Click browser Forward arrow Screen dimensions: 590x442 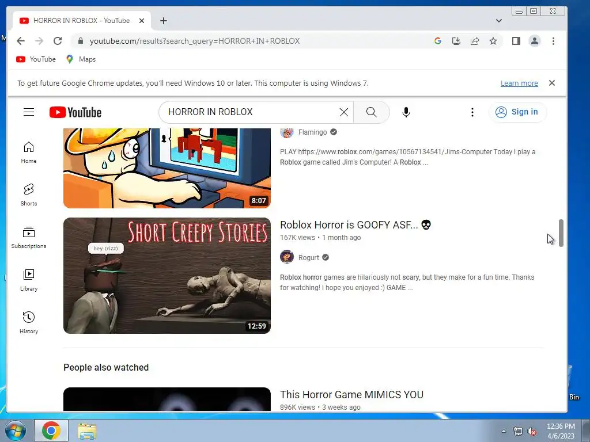click(x=39, y=41)
